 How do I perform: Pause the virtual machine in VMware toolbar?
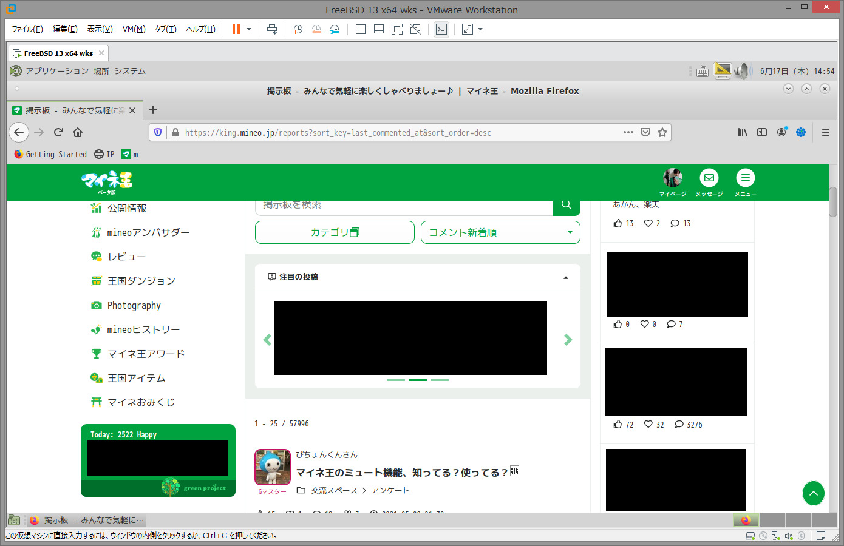tap(236, 29)
